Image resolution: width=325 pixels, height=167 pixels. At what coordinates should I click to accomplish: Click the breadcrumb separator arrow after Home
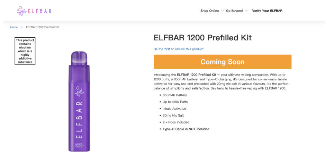click(x=22, y=27)
